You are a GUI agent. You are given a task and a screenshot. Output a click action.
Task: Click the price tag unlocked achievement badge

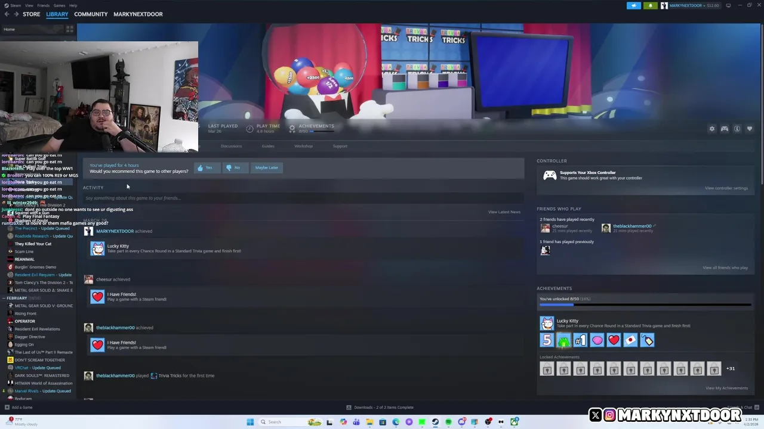(647, 340)
